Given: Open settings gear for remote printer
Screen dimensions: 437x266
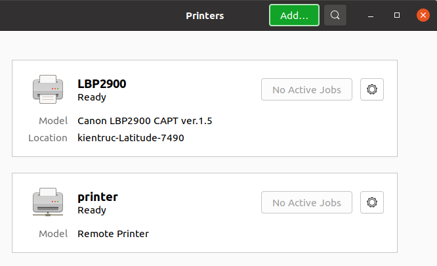Looking at the screenshot, I should point(372,202).
